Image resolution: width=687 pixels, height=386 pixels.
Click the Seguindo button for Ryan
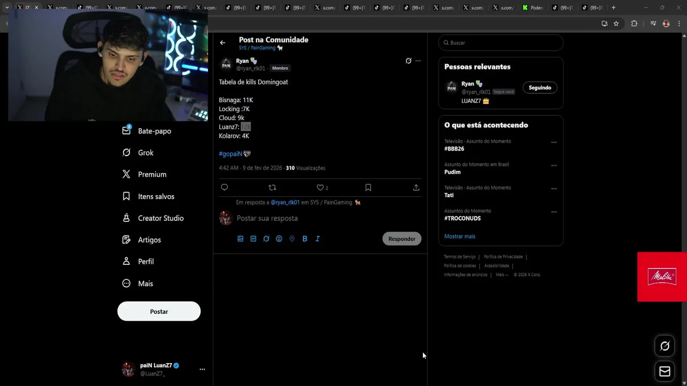(540, 87)
